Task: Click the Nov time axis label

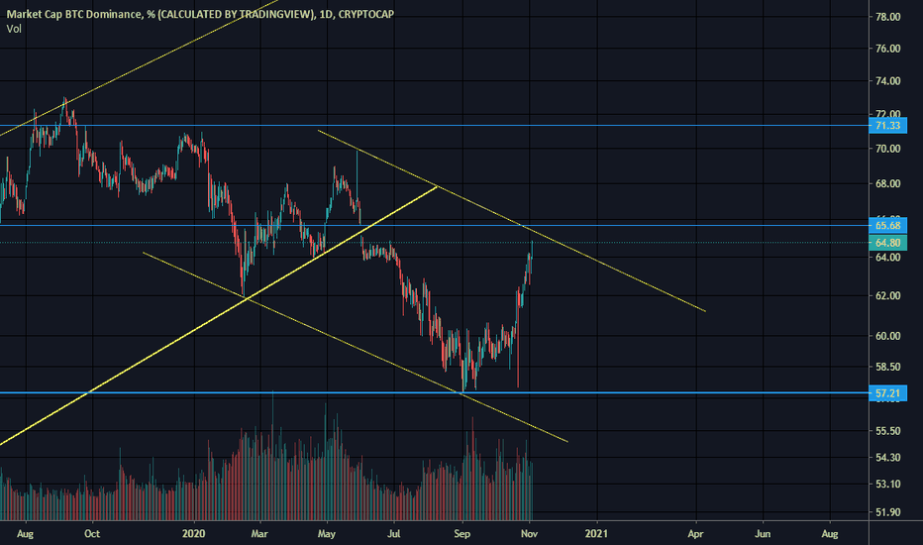Action: tap(529, 534)
